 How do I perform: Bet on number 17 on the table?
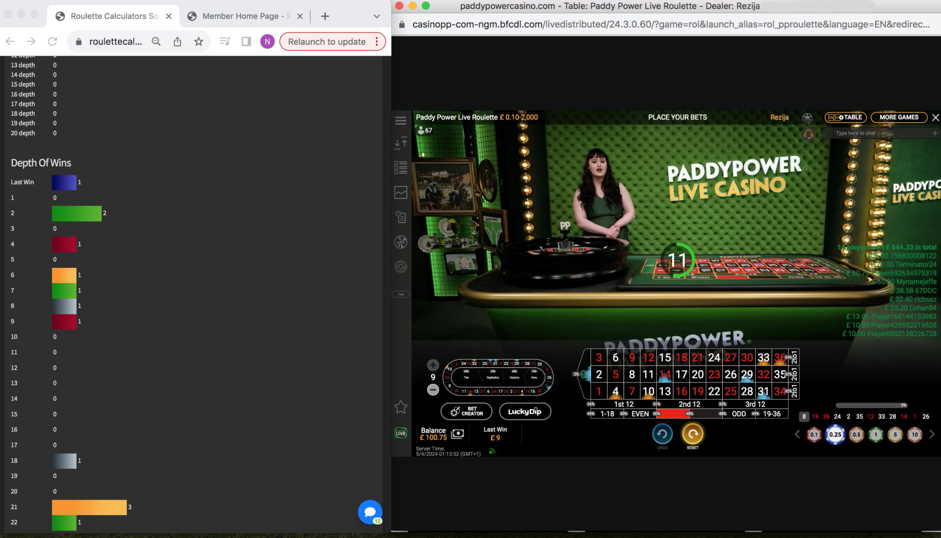pos(681,374)
